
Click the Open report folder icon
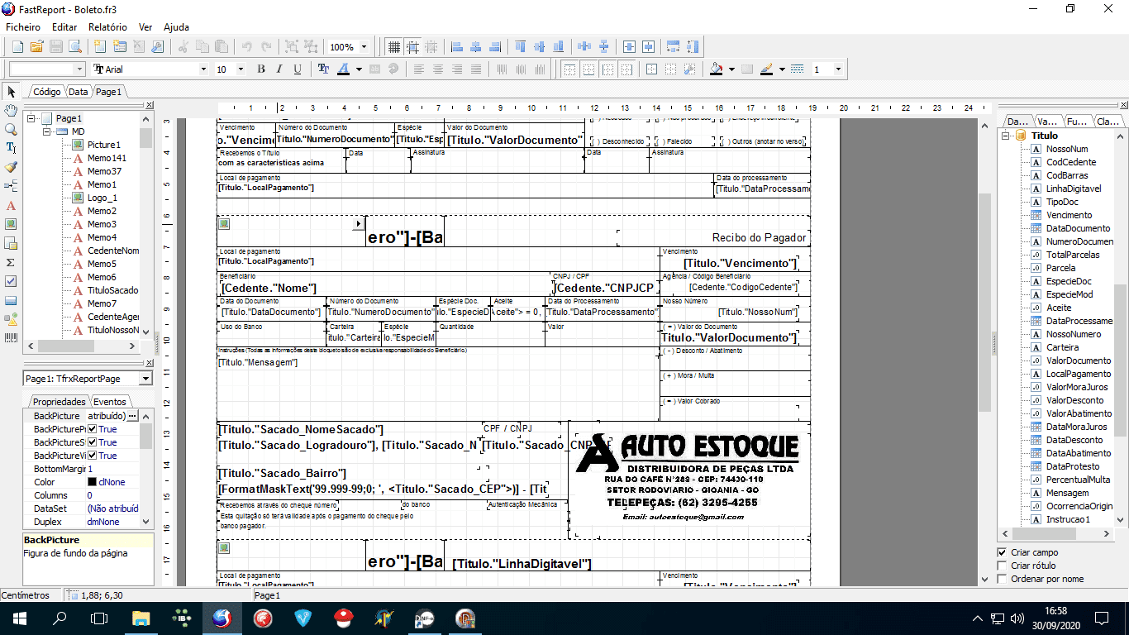tap(36, 47)
